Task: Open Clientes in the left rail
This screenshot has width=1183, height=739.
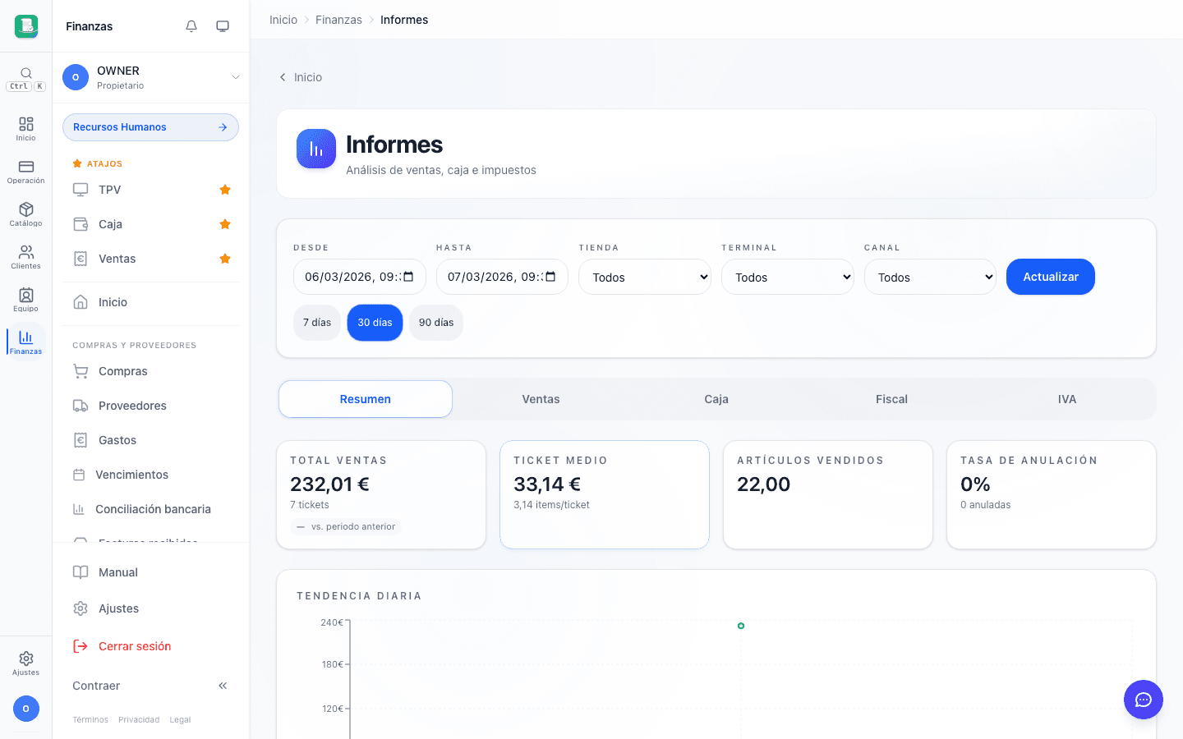Action: click(26, 256)
